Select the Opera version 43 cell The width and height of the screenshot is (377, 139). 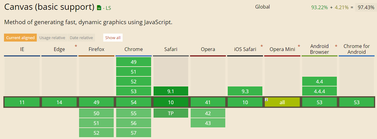point(208,123)
